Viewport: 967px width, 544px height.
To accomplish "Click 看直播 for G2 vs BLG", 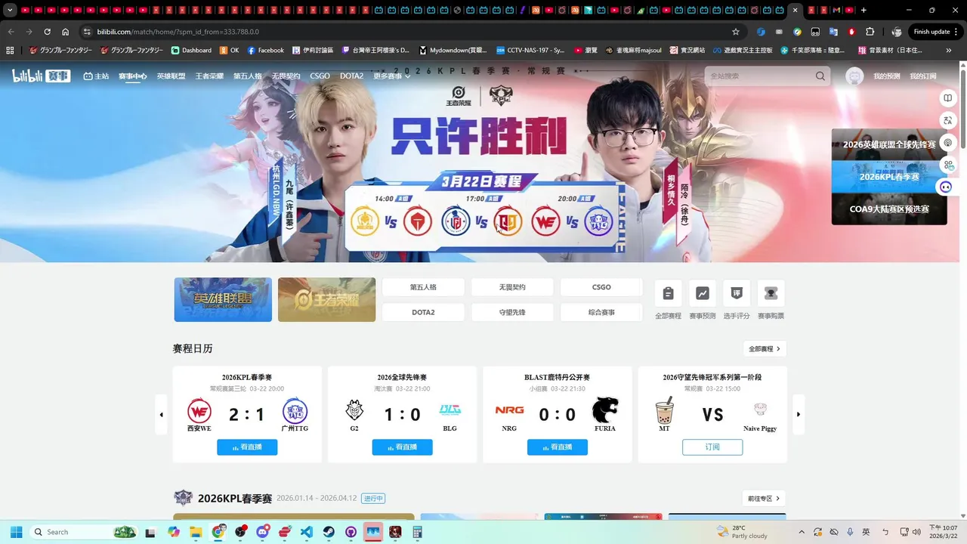I will click(x=402, y=447).
